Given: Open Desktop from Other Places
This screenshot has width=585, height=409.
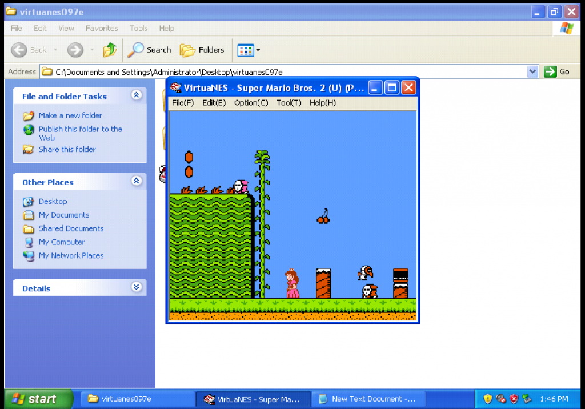Looking at the screenshot, I should coord(53,202).
